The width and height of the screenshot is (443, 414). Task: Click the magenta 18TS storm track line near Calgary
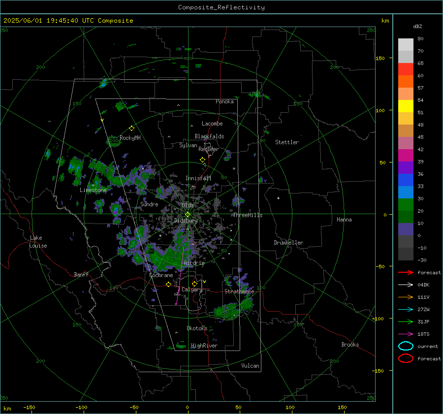(180, 276)
